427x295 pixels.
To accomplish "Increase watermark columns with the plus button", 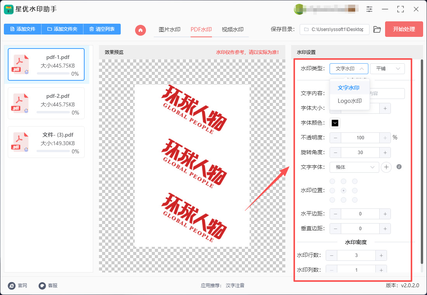I will pos(381,270).
